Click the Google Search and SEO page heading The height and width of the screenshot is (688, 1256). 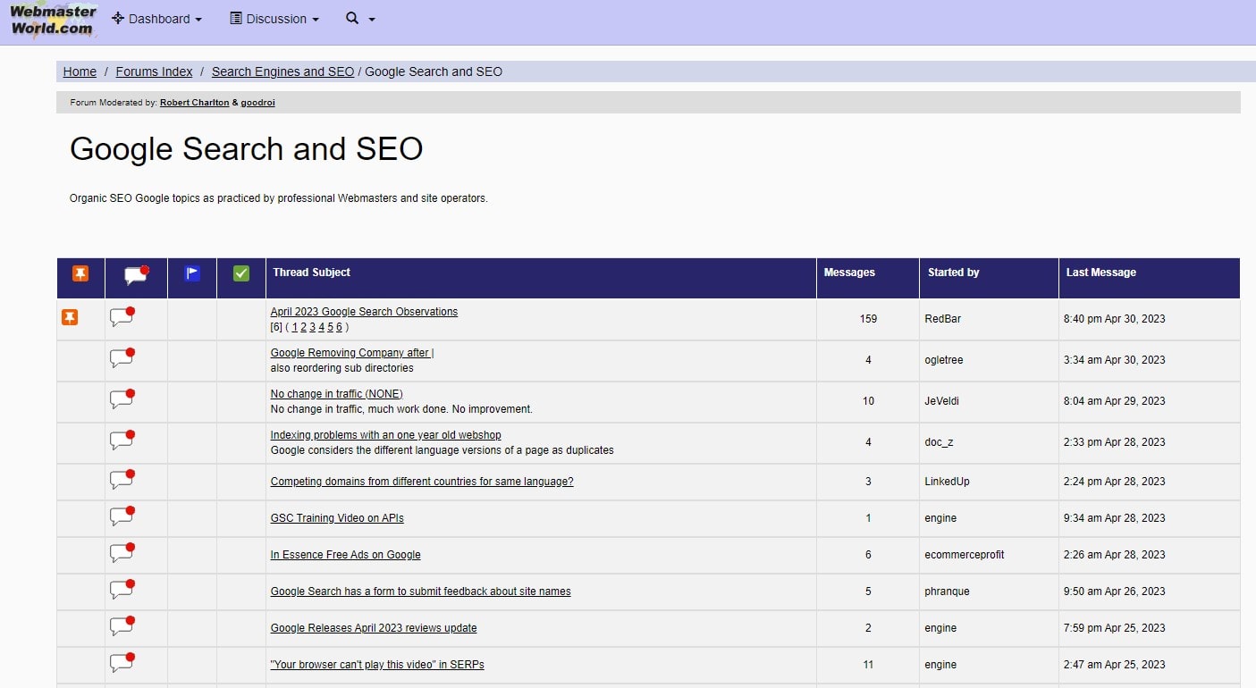(247, 148)
